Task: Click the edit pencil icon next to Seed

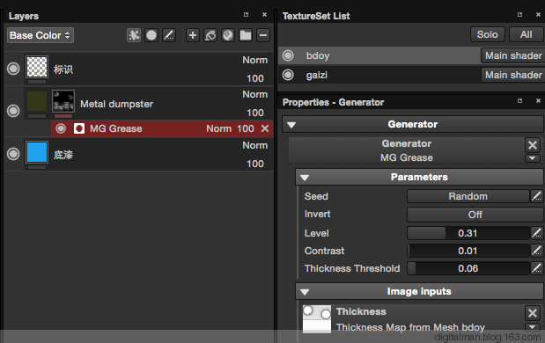Action: [x=537, y=196]
